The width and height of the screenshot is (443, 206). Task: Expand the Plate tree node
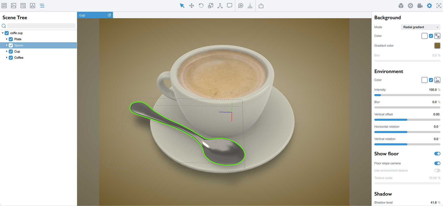[x=7, y=39]
